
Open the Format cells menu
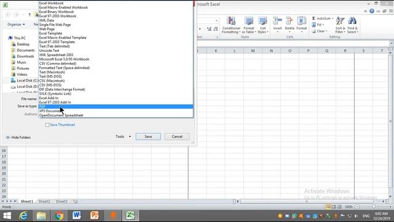tap(302, 25)
